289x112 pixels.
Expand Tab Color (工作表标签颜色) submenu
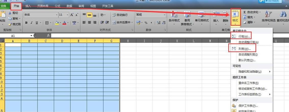[x=251, y=94]
